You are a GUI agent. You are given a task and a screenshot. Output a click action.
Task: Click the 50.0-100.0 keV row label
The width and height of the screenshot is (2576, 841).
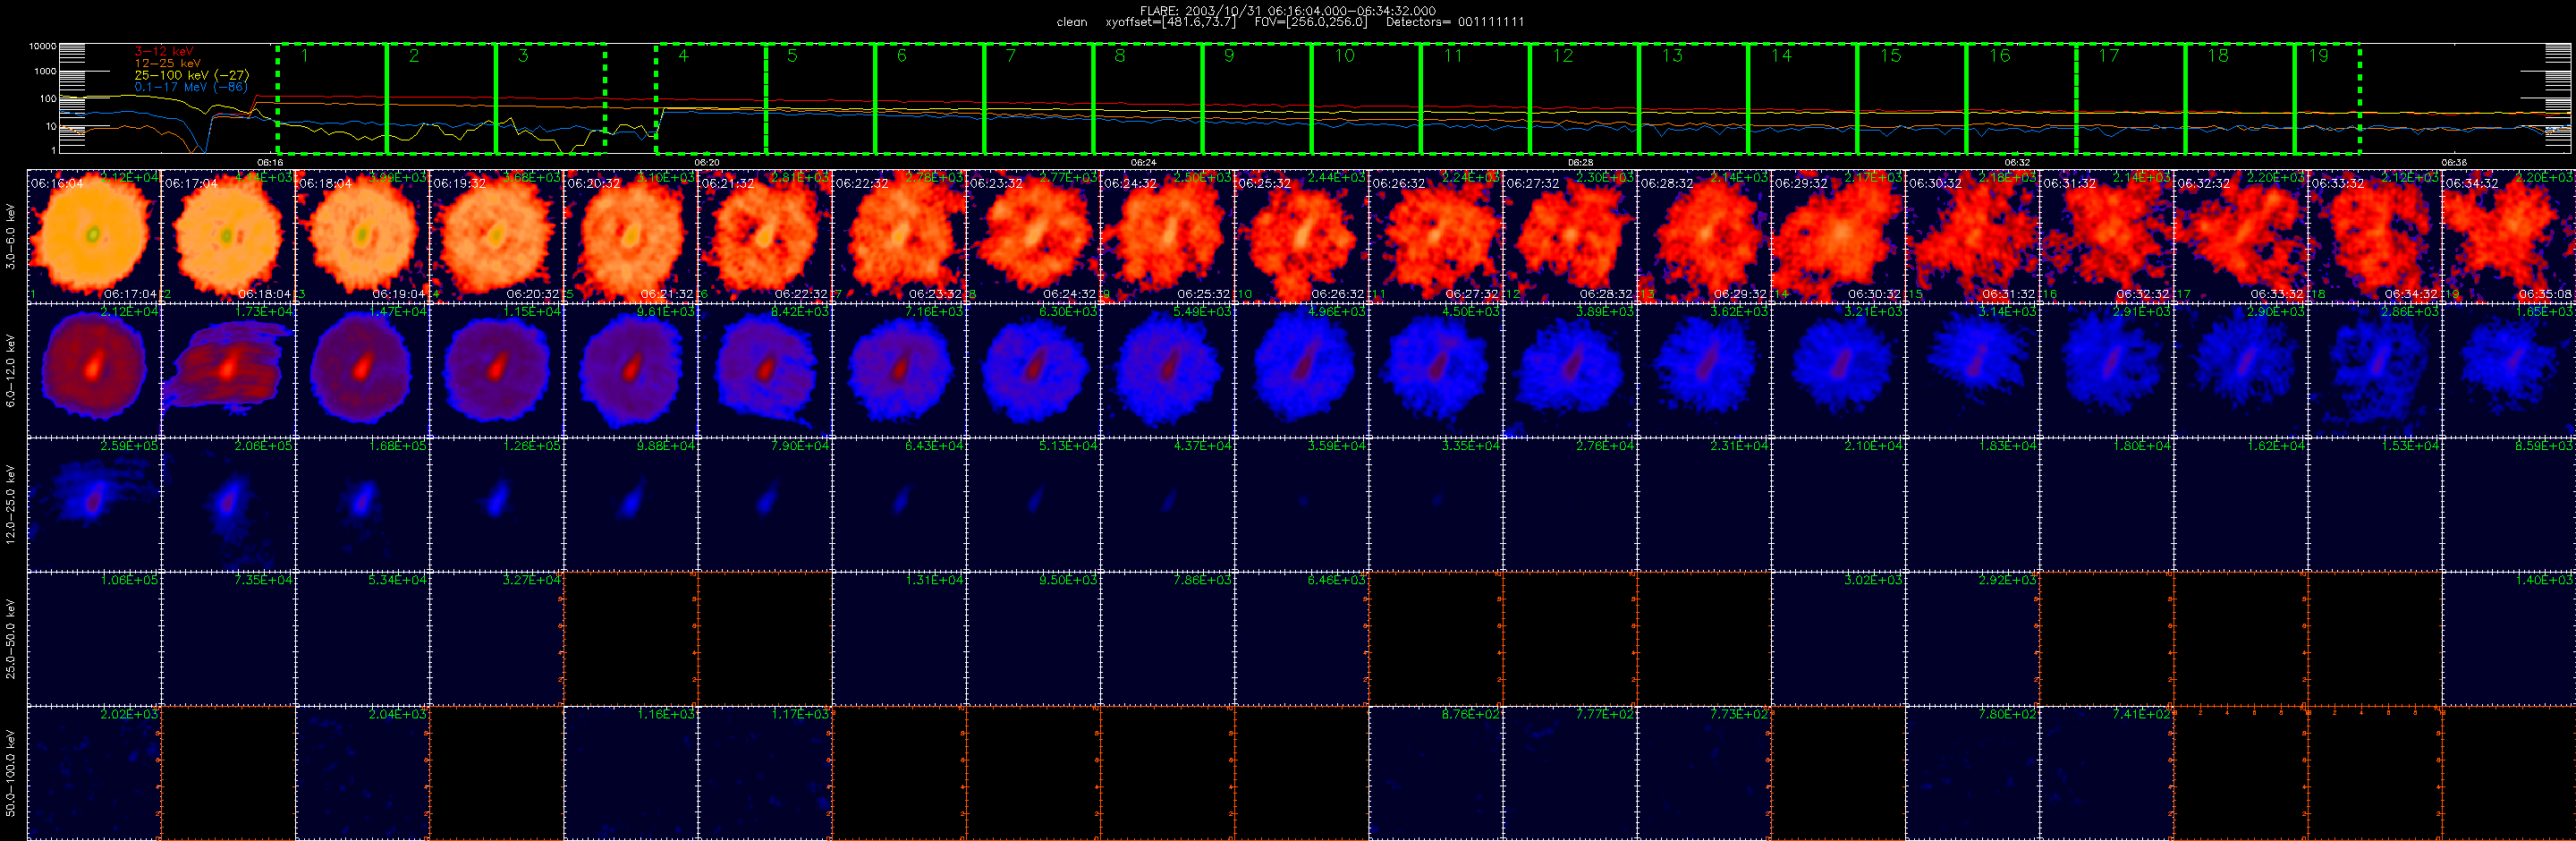11,773
